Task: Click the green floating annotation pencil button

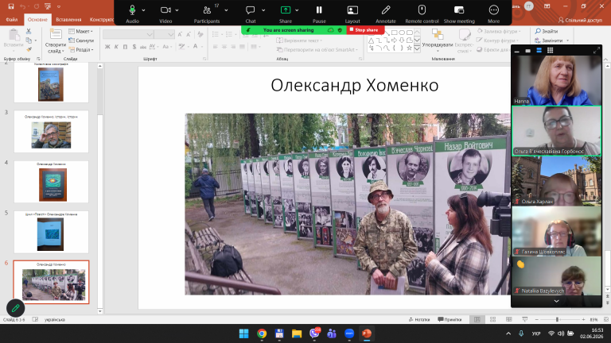Action: click(x=16, y=308)
